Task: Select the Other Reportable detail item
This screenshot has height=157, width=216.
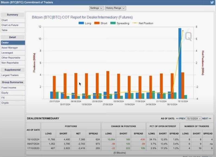Action: pyautogui.click(x=13, y=58)
